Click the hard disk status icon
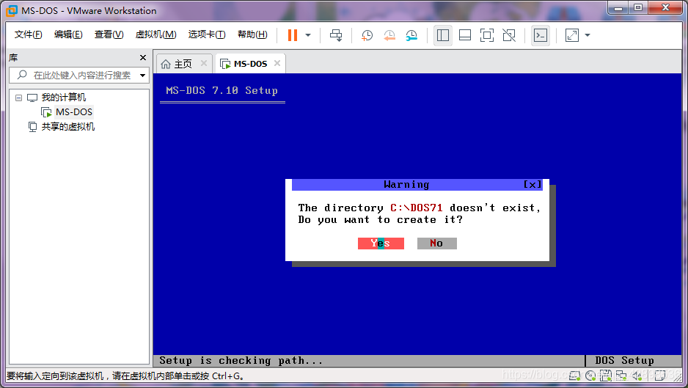The height and width of the screenshot is (388, 688). [x=574, y=376]
